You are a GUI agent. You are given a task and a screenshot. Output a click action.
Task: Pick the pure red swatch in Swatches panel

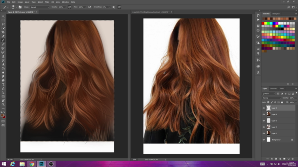263,23
